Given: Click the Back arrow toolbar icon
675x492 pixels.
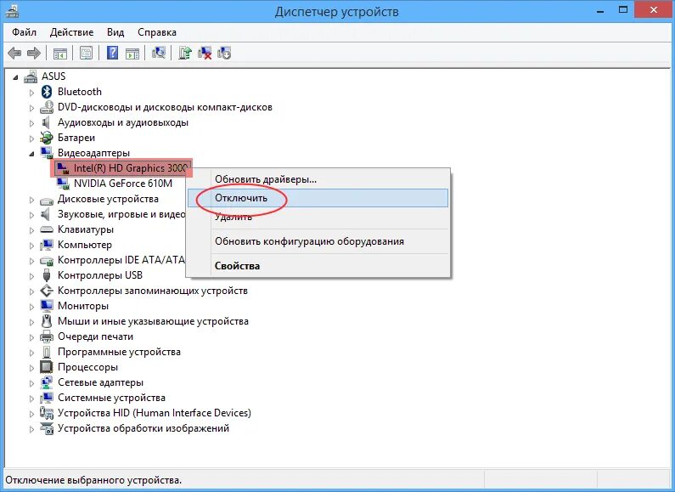Looking at the screenshot, I should [x=14, y=54].
